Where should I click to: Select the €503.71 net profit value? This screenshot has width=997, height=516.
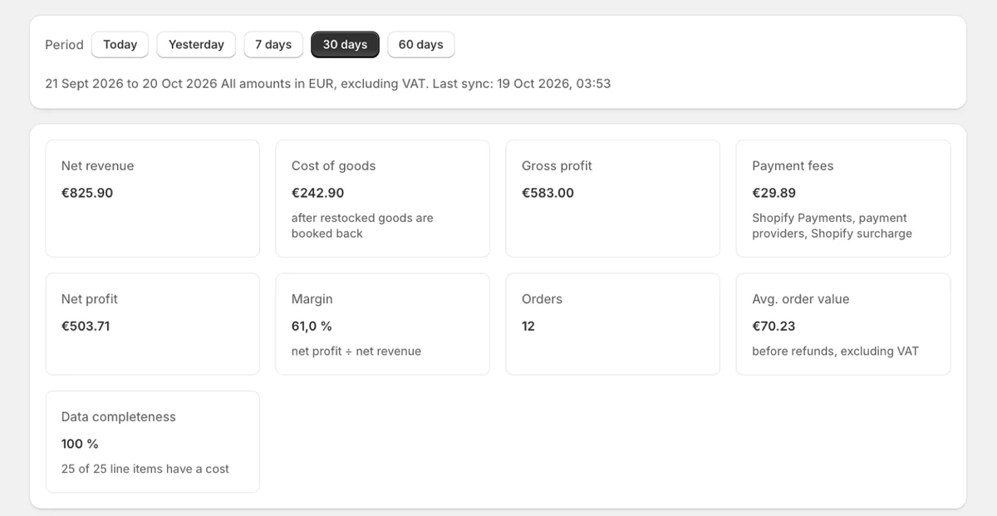coord(86,326)
